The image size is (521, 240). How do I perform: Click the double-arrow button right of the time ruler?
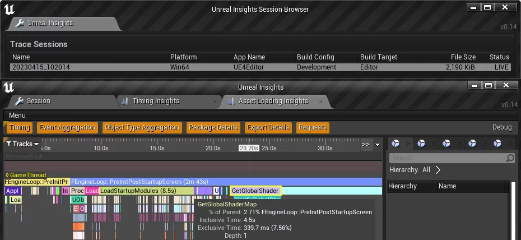[x=366, y=144]
